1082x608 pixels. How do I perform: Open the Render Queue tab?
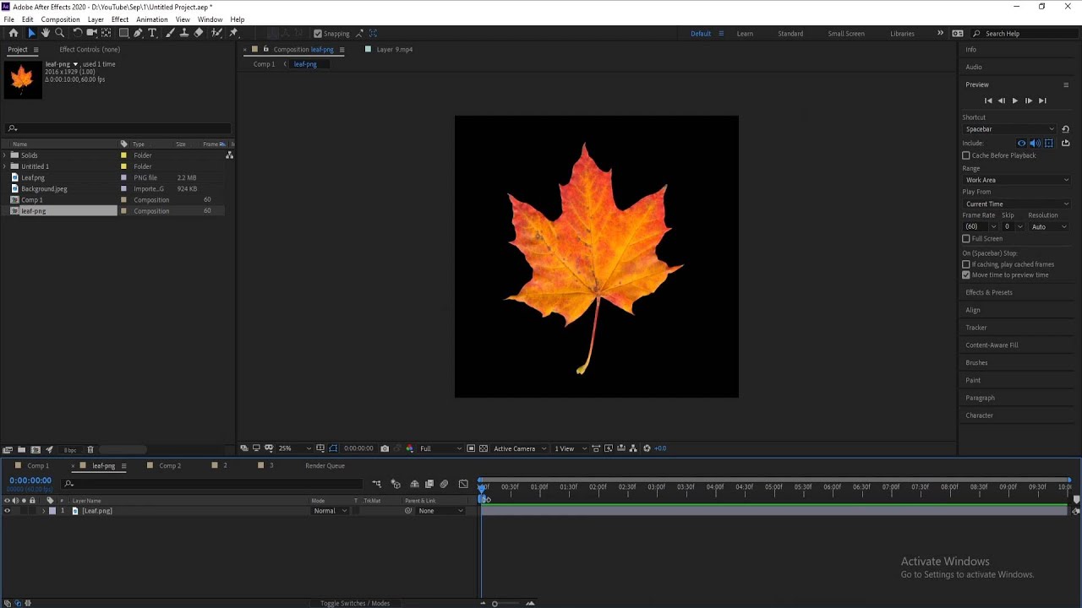325,465
